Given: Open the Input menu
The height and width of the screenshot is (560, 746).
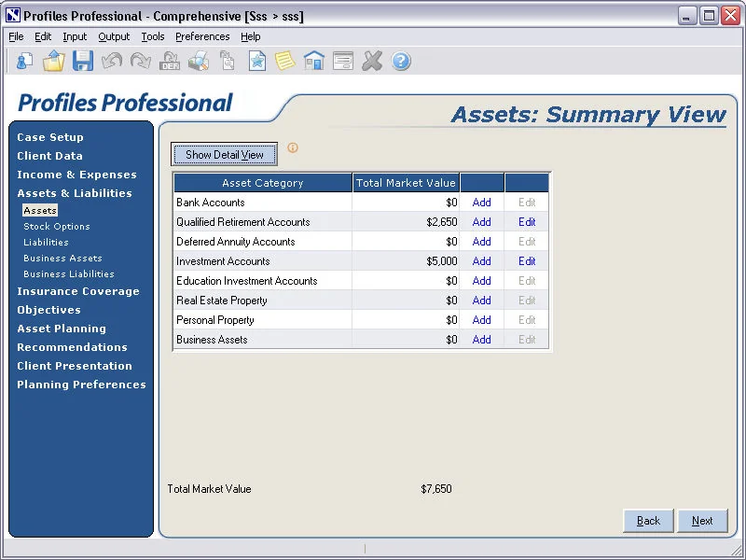Looking at the screenshot, I should pos(75,36).
